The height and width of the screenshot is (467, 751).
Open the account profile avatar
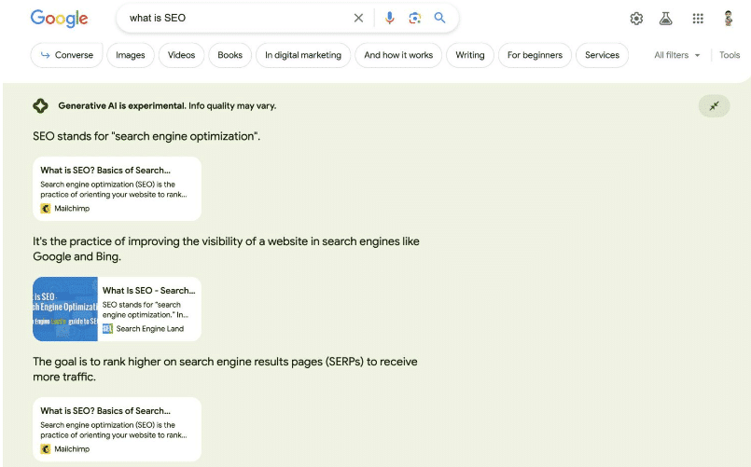tap(729, 19)
